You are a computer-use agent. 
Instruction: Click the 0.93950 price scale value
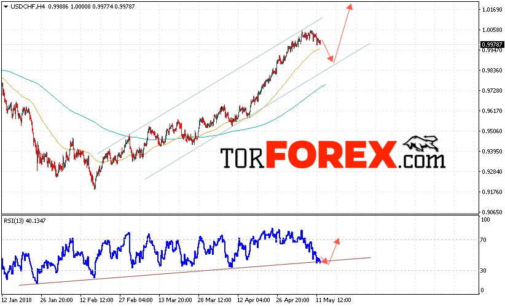492,152
